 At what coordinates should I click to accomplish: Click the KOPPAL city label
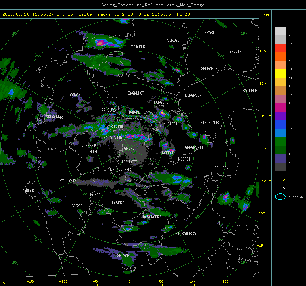click(168, 153)
